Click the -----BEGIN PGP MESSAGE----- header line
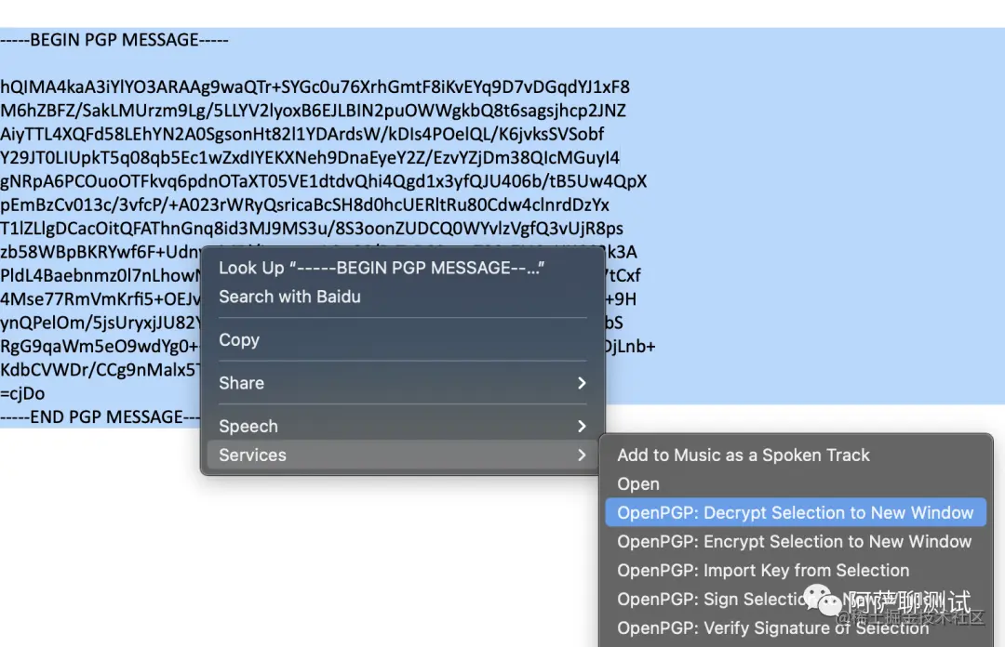Image resolution: width=1005 pixels, height=647 pixels. pyautogui.click(x=114, y=40)
